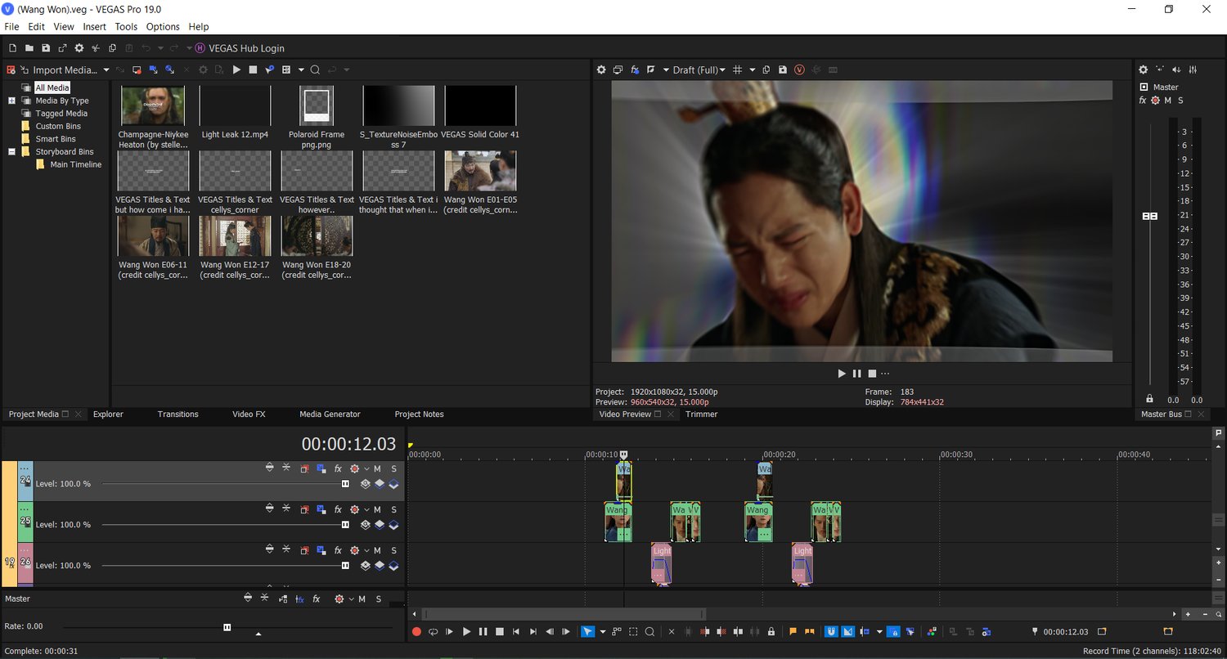Select the Main Timeline storyboard bin

pos(76,164)
